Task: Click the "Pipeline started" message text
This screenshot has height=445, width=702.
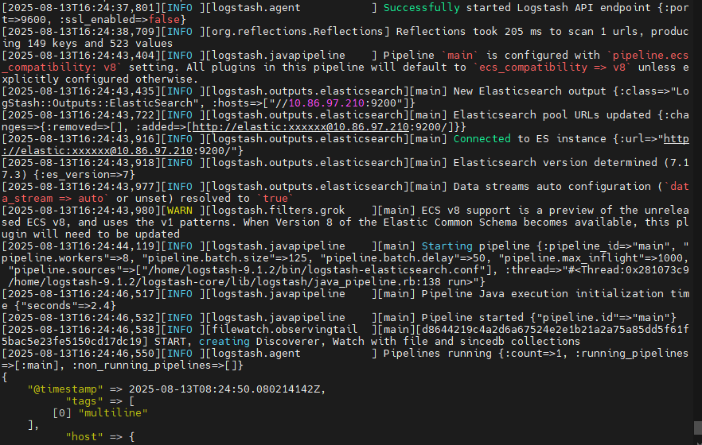Action: coord(472,318)
